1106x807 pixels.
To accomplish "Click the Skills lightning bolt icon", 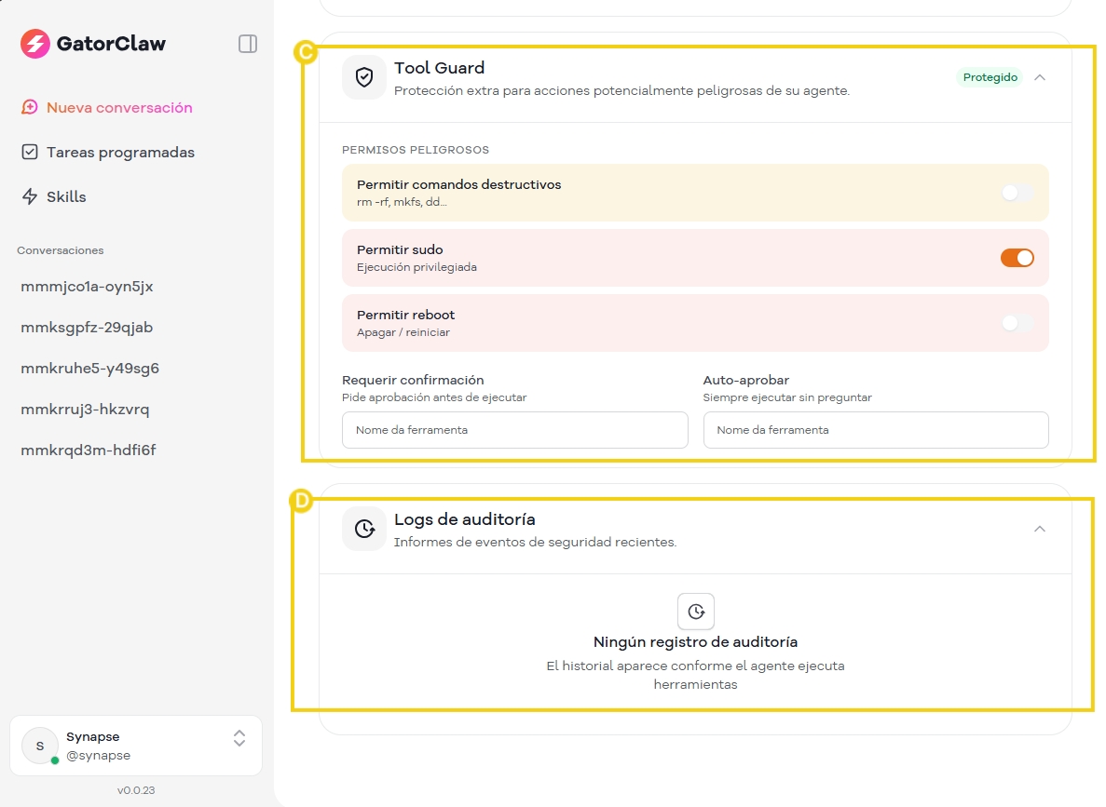I will 30,197.
